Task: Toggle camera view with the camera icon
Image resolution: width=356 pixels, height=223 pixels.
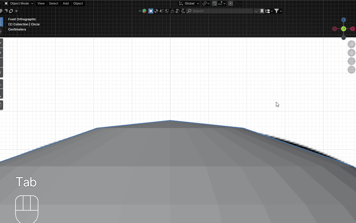Action: click(x=351, y=61)
